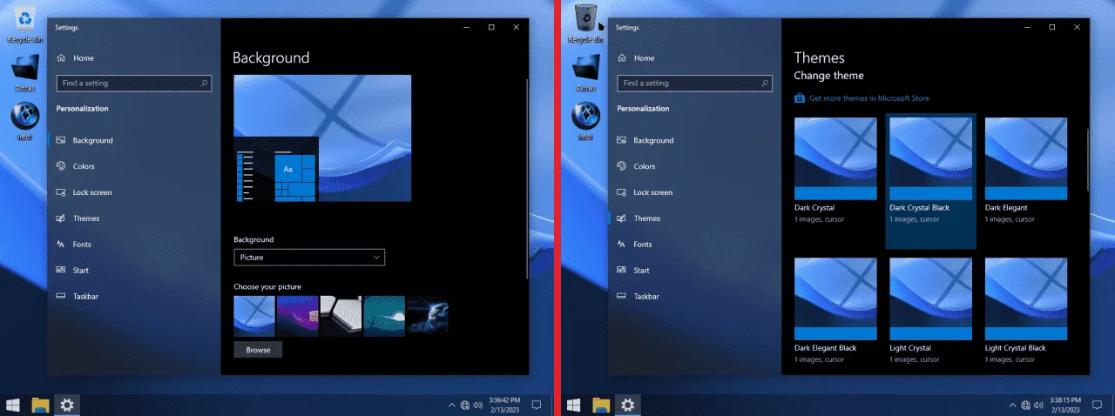Choose the white hexagon wallpaper thumbnail
The height and width of the screenshot is (416, 1115).
pyautogui.click(x=341, y=316)
